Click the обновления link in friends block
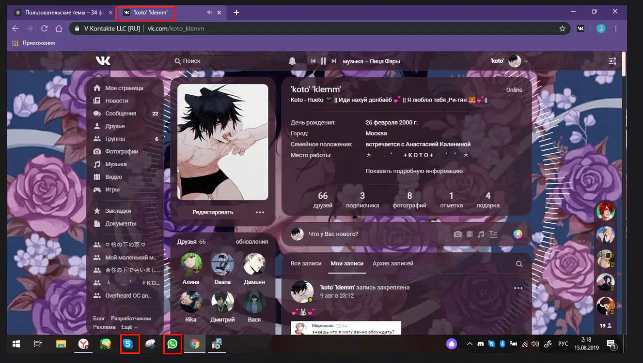Image resolution: width=643 pixels, height=363 pixels. [252, 242]
